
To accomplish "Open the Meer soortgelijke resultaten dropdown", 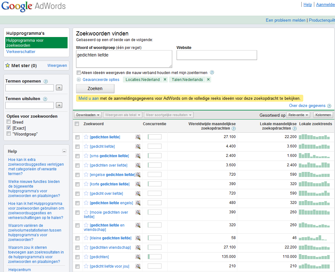I will [x=168, y=115].
